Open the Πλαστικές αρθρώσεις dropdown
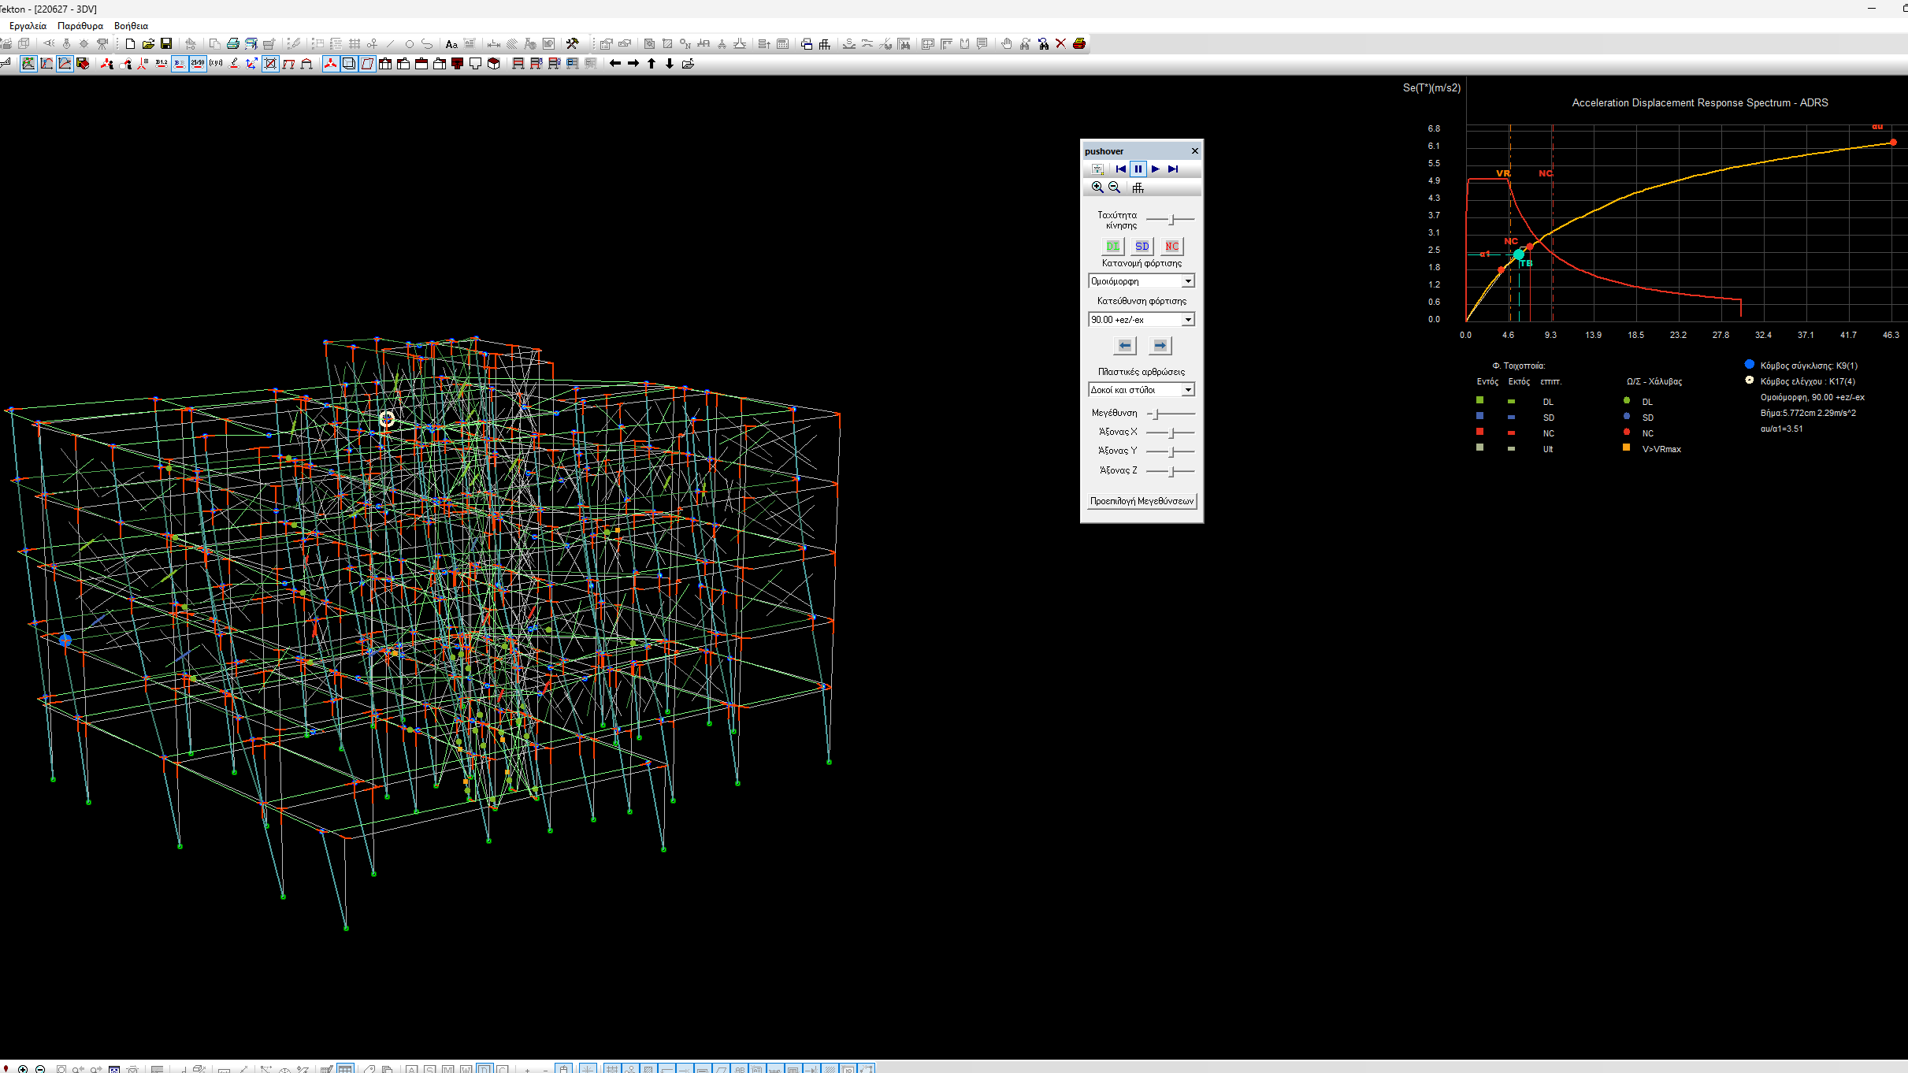 point(1141,390)
